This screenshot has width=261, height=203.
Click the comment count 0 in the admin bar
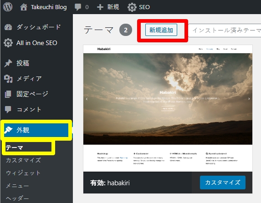point(87,7)
